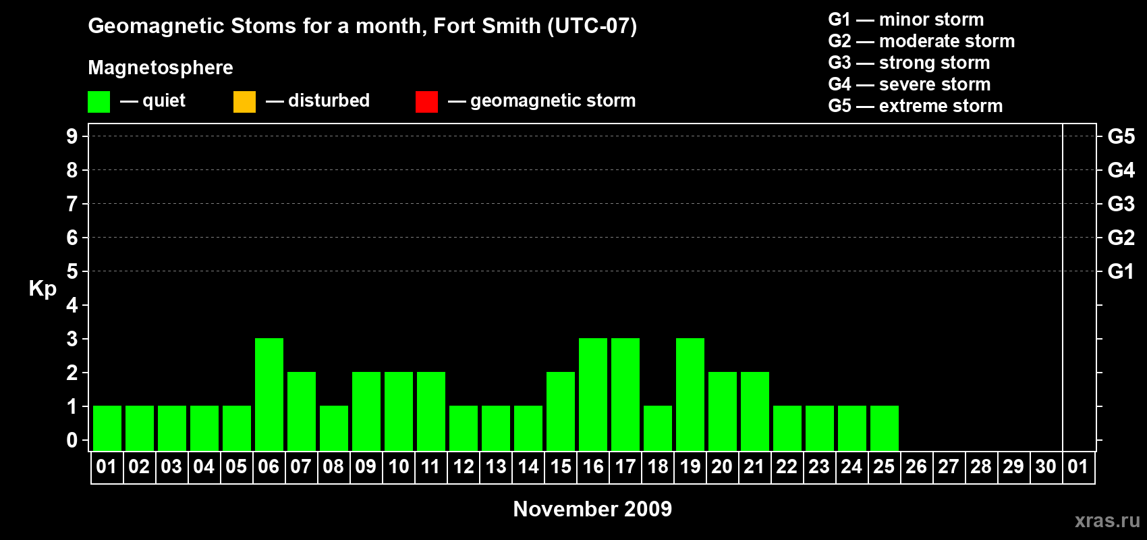Click the right-axis 'G2' label
The width and height of the screenshot is (1147, 540).
coord(1121,238)
